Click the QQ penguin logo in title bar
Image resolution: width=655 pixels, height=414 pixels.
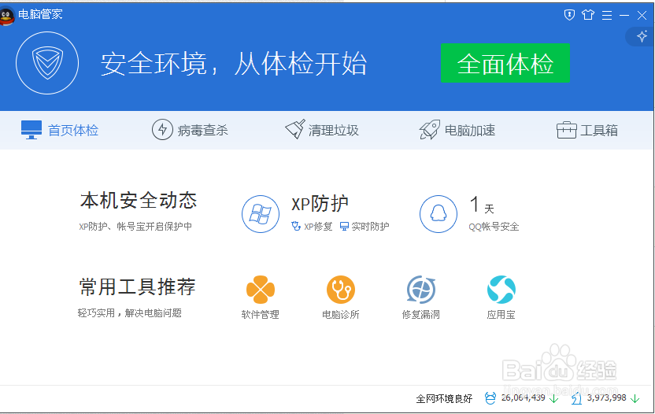click(x=6, y=17)
